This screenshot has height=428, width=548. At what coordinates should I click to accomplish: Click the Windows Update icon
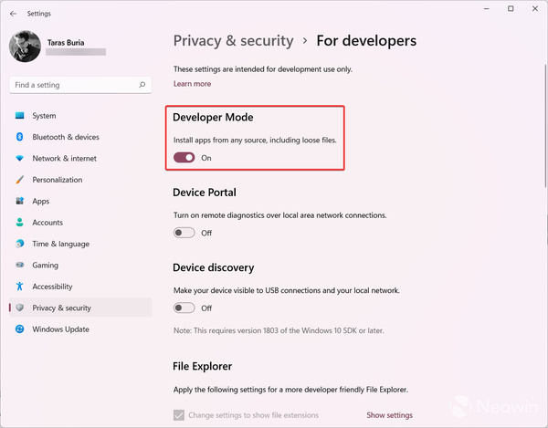[20, 329]
